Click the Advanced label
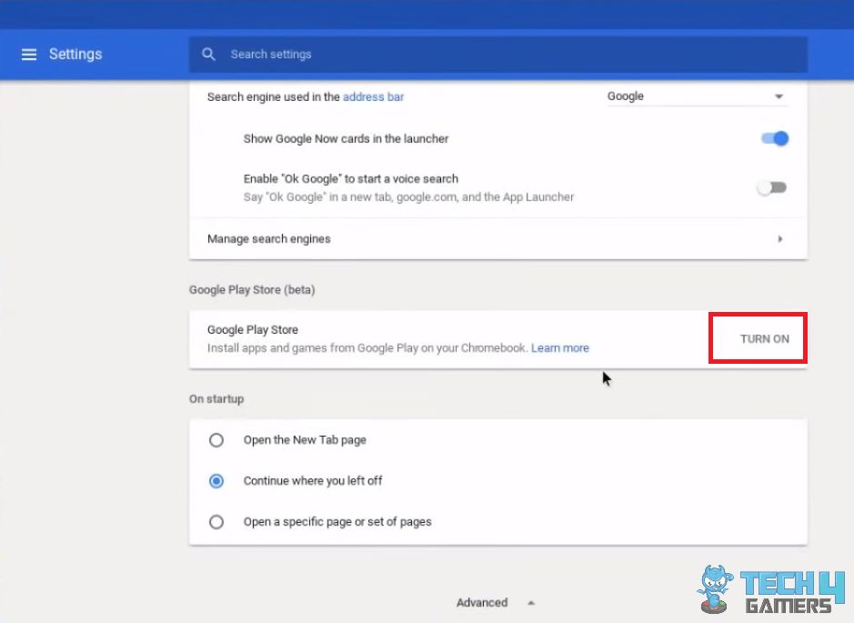 pyautogui.click(x=482, y=603)
